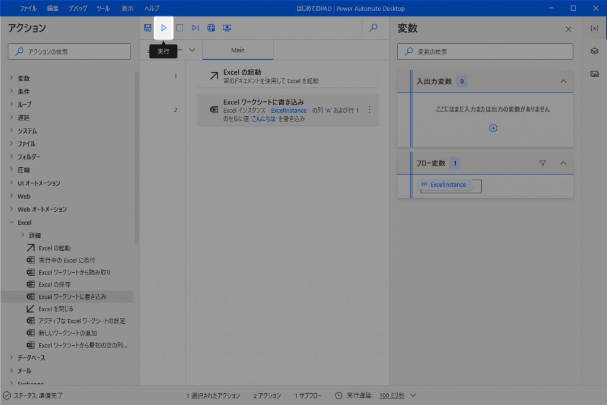Open the デバッグ menu
The image size is (607, 405).
[78, 8]
